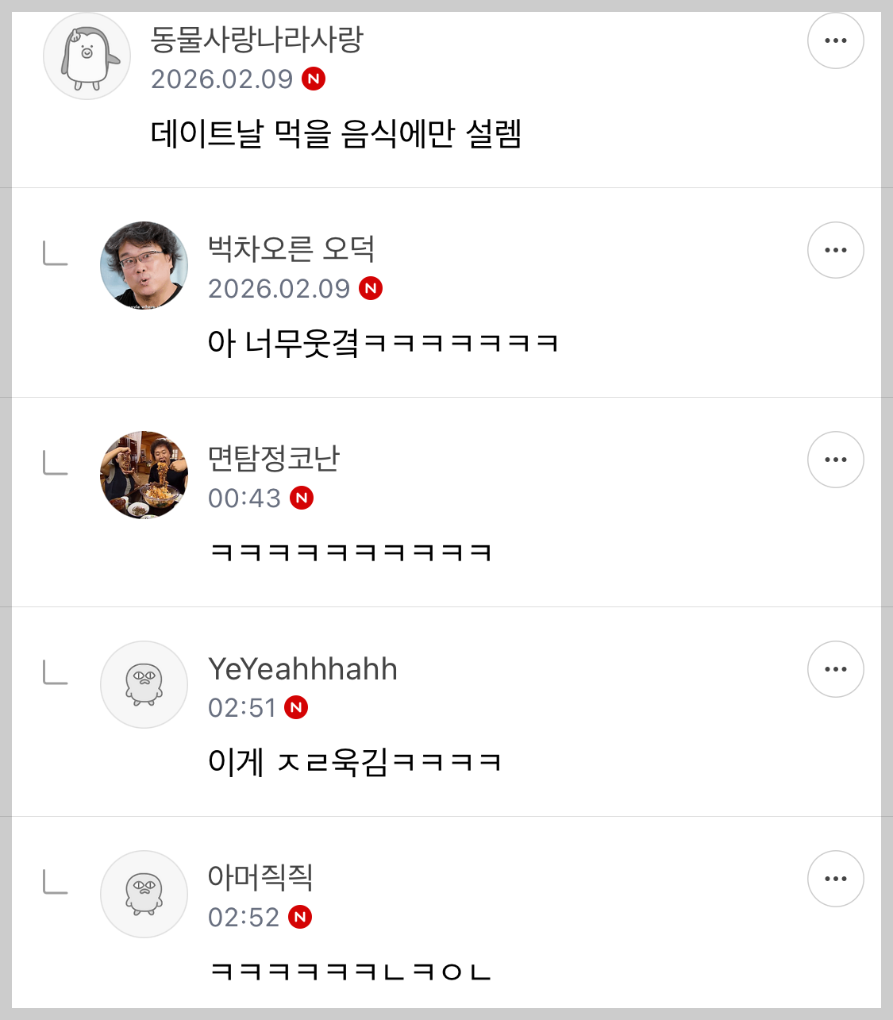
Task: Open YeYeahhhahh username profile
Action: coord(302,669)
